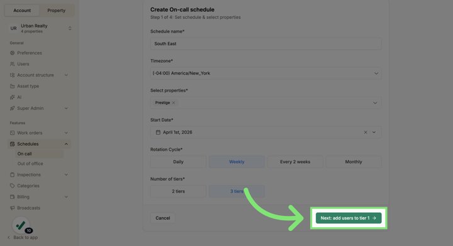Click Next: add users to tier 1
Screen dimensions: 453x246
tap(349, 218)
